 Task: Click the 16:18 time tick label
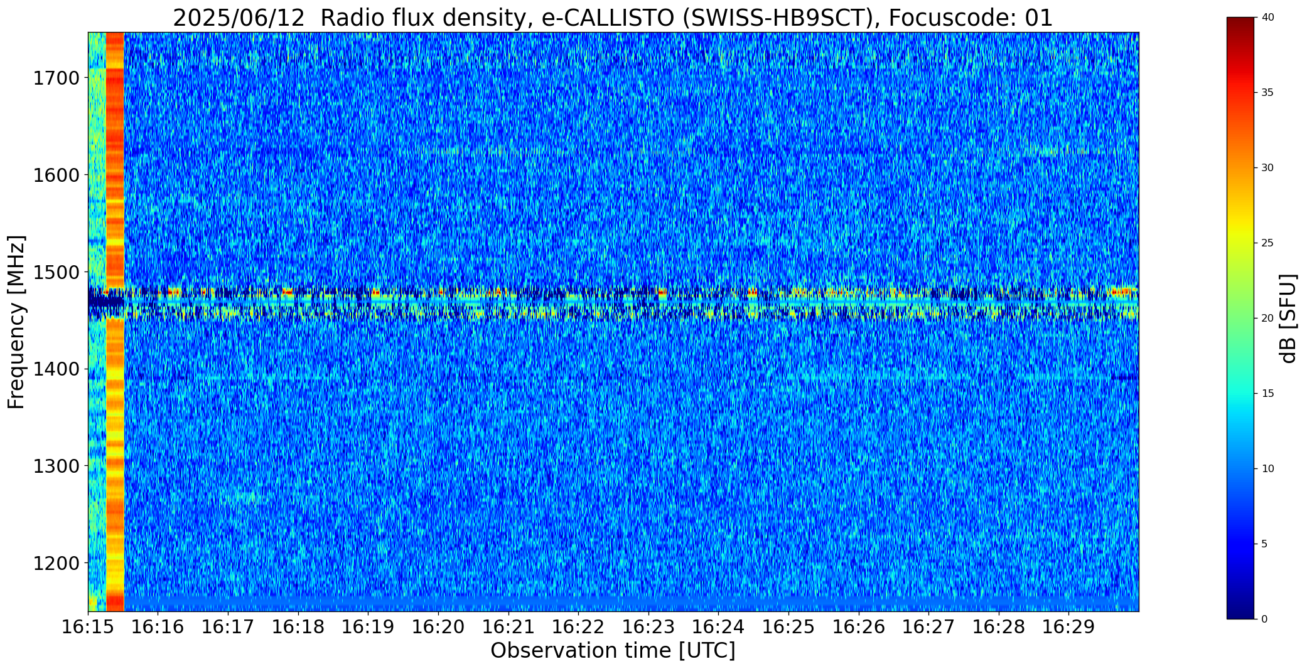(x=298, y=627)
